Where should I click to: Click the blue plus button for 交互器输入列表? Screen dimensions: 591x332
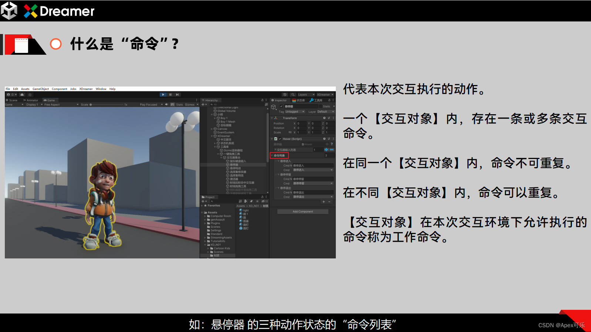326,150
